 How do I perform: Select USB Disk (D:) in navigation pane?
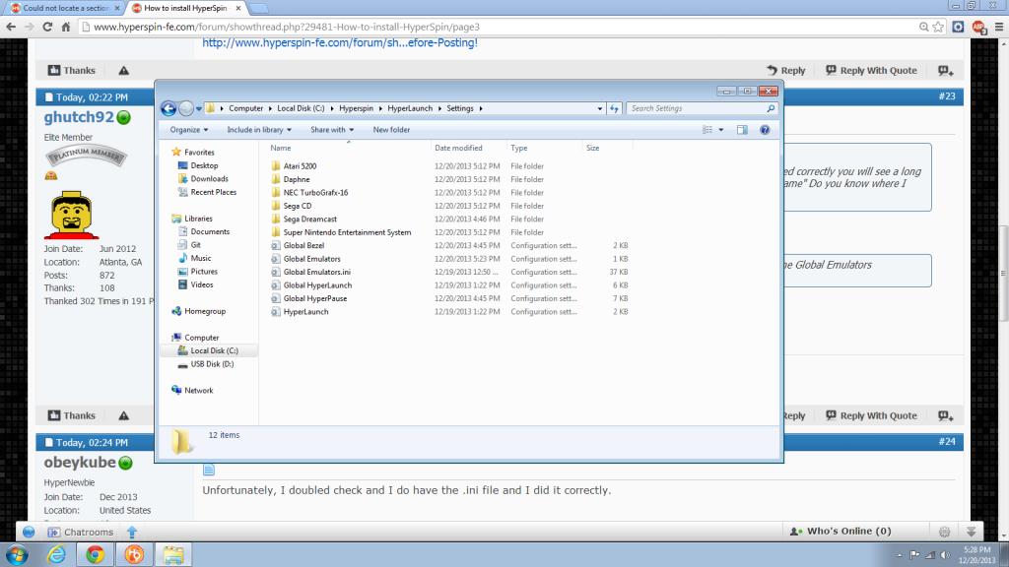pyautogui.click(x=212, y=364)
